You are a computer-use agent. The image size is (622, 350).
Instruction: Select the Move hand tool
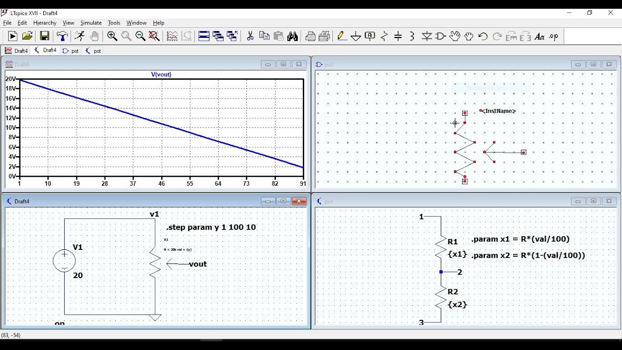coord(455,36)
